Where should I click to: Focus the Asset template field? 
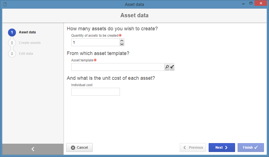click(x=118, y=67)
